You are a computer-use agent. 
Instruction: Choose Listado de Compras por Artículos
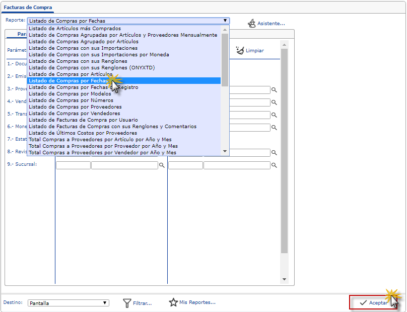[124, 74]
